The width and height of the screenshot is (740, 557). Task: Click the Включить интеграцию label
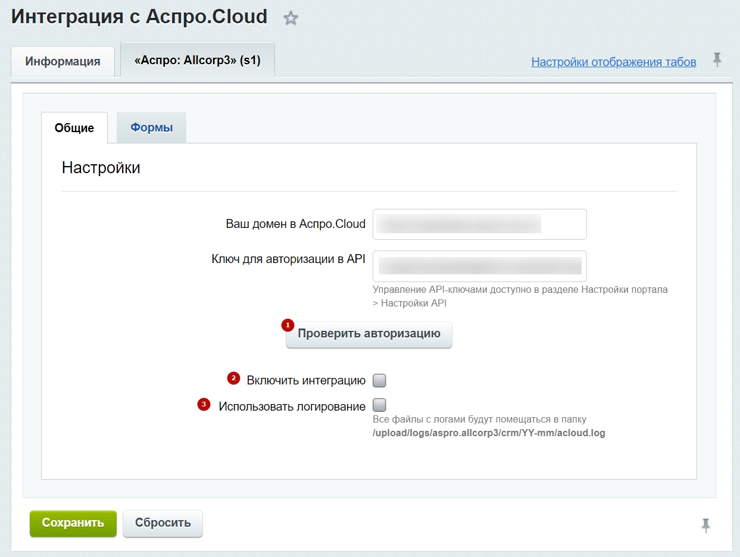click(x=306, y=381)
